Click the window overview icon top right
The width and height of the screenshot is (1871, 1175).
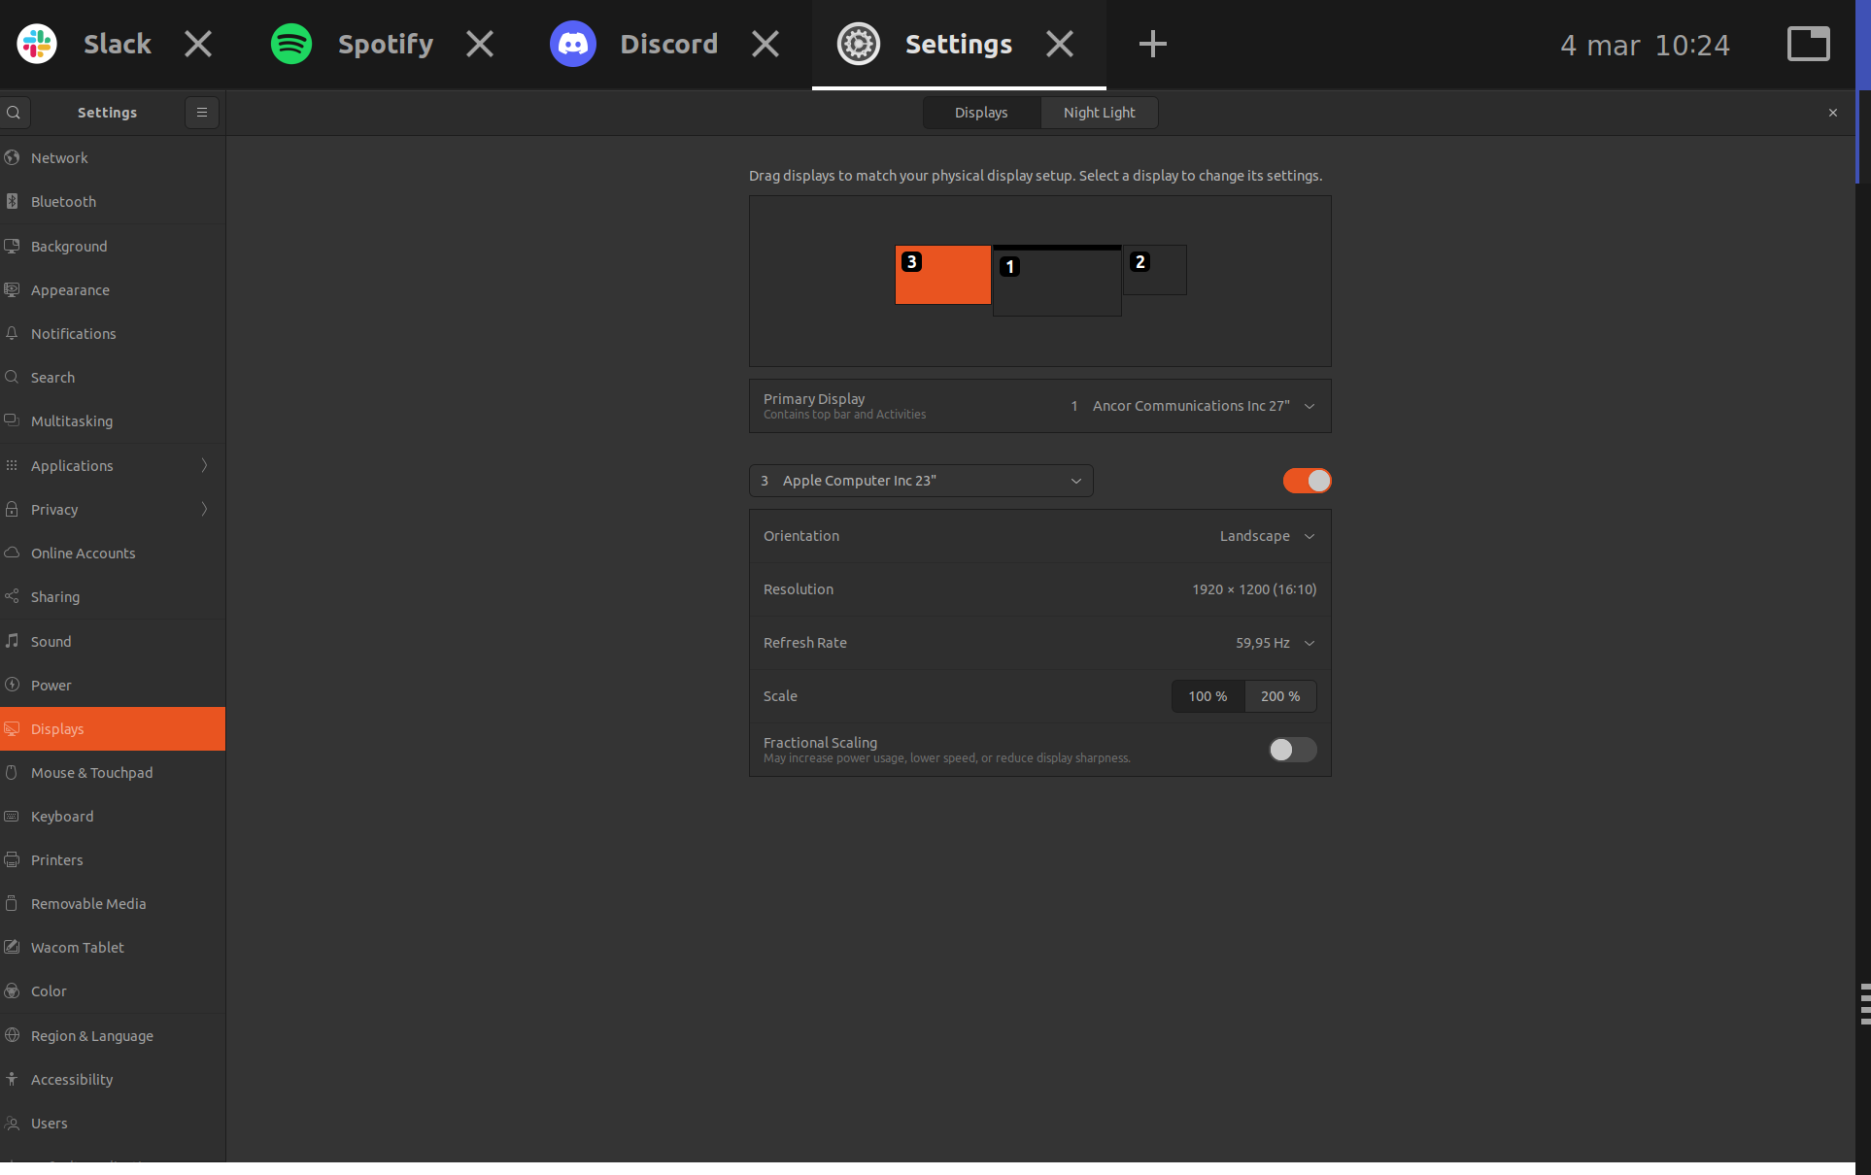click(x=1808, y=44)
